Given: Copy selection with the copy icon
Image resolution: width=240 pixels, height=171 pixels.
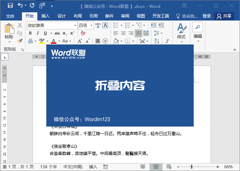Looking at the screenshot, I should click(x=20, y=33).
